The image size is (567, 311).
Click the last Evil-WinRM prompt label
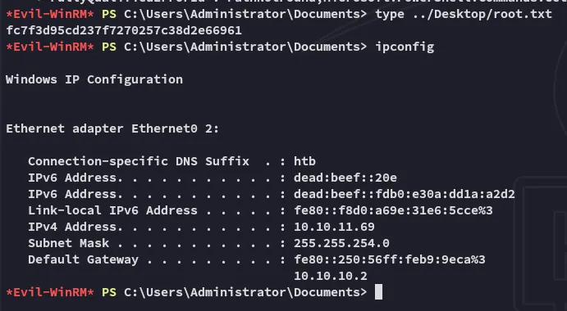point(50,292)
